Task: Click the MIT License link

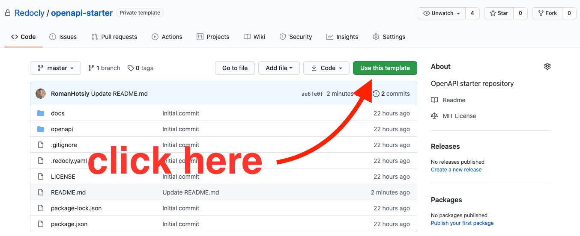Action: [x=459, y=116]
